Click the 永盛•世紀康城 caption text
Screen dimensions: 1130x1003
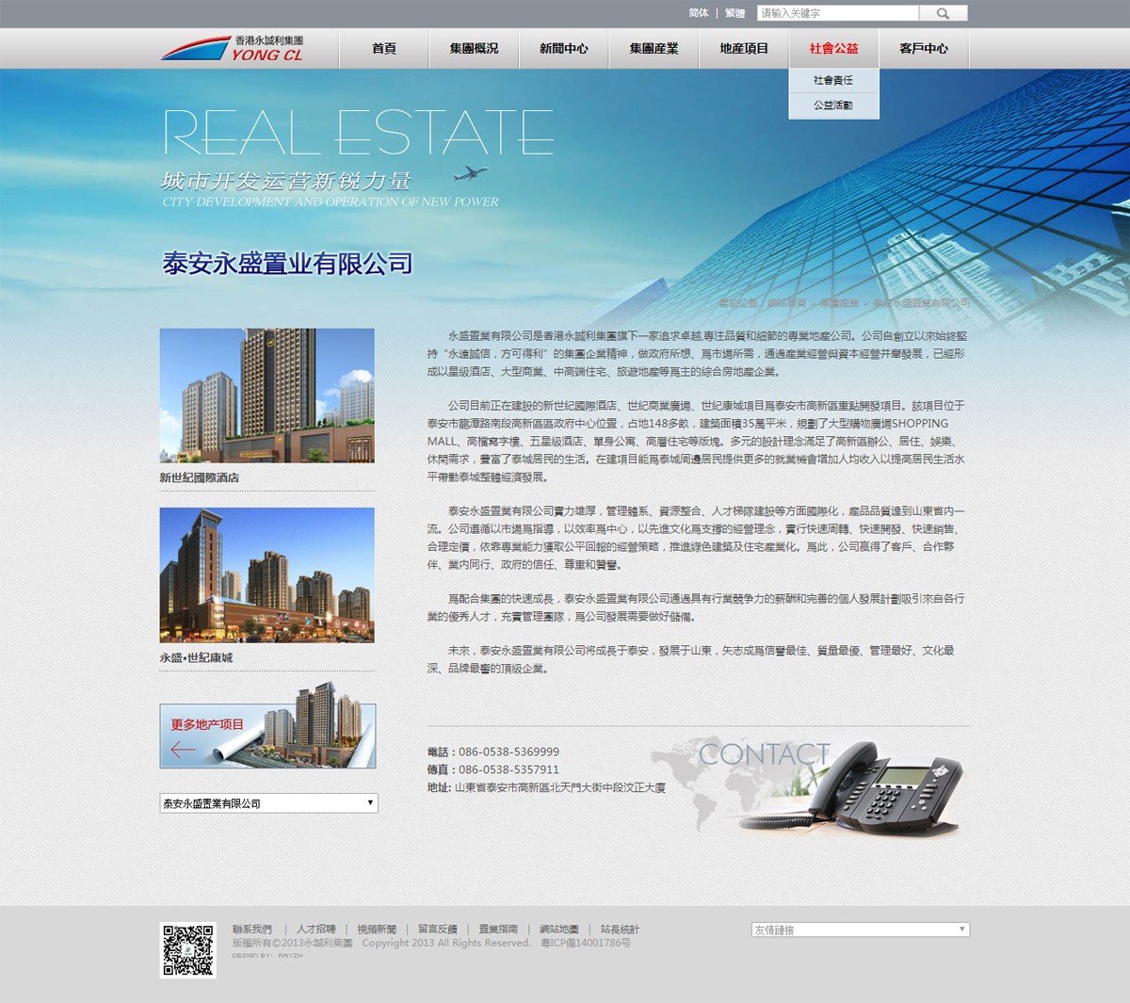coord(196,657)
